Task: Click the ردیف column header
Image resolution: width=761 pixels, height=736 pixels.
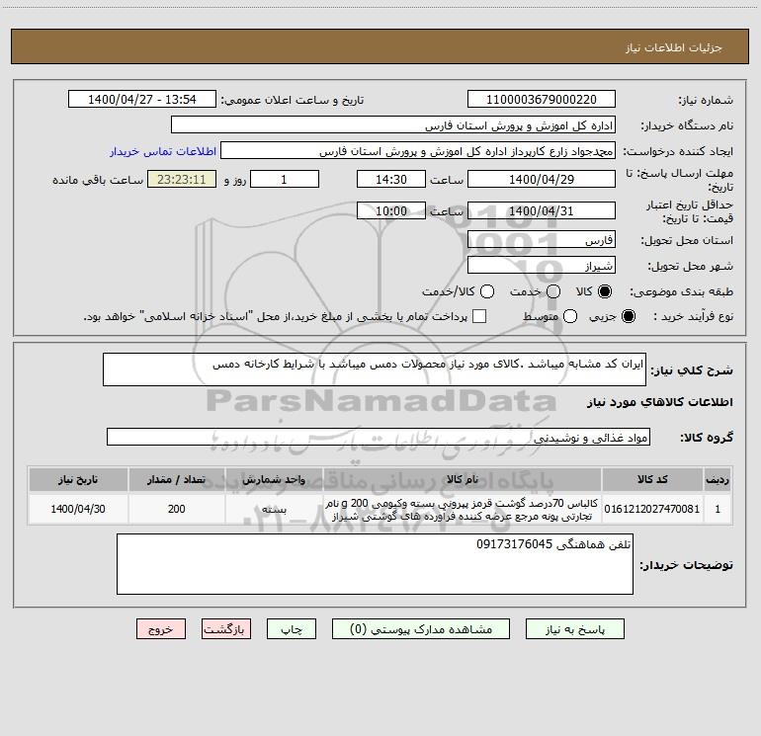Action: coord(718,479)
